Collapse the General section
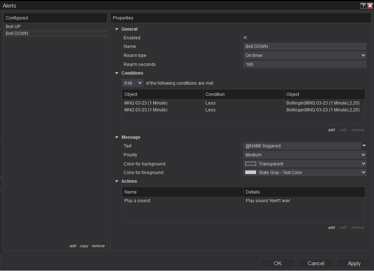 pos(117,29)
